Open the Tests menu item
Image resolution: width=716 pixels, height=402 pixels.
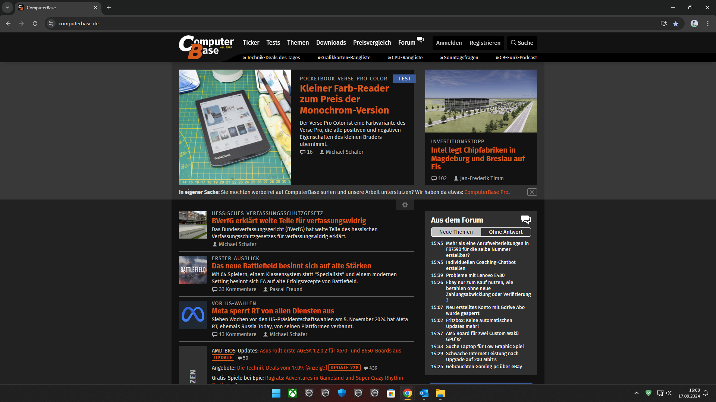[x=273, y=43]
